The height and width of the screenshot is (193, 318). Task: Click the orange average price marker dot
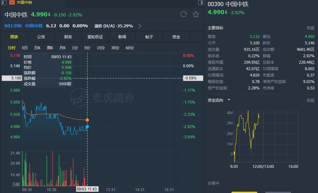87,120
